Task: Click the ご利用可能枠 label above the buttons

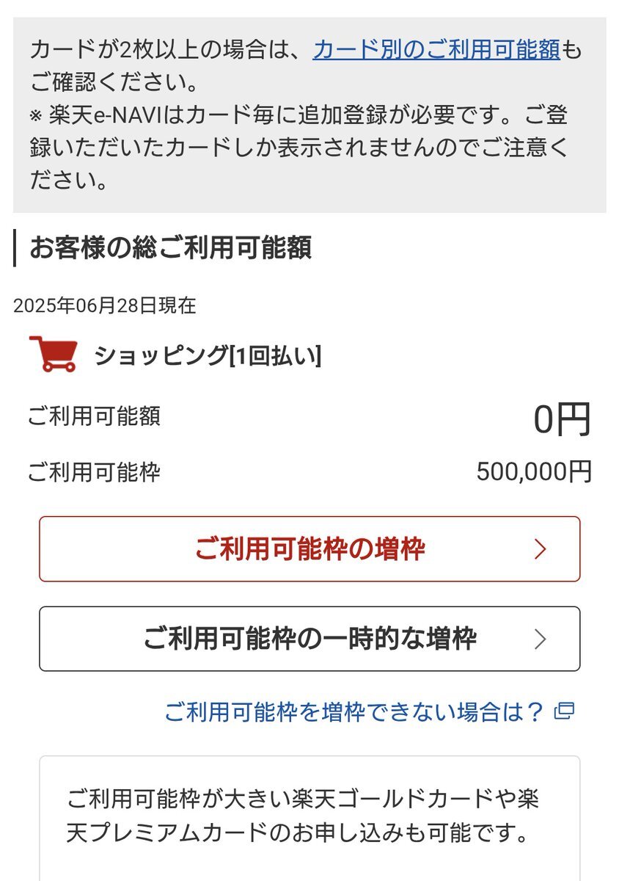Action: (x=94, y=472)
